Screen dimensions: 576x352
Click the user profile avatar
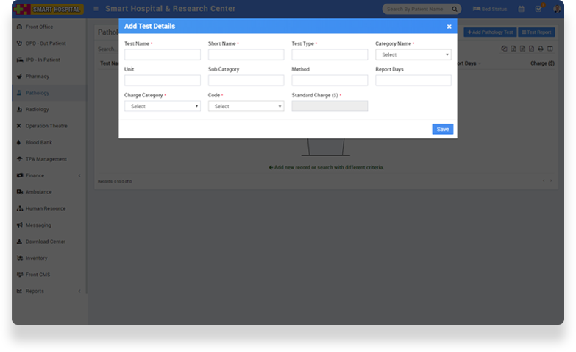coord(556,9)
